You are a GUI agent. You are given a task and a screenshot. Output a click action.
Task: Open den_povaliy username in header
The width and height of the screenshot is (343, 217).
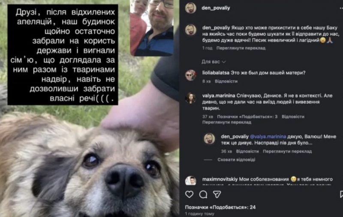216,8
